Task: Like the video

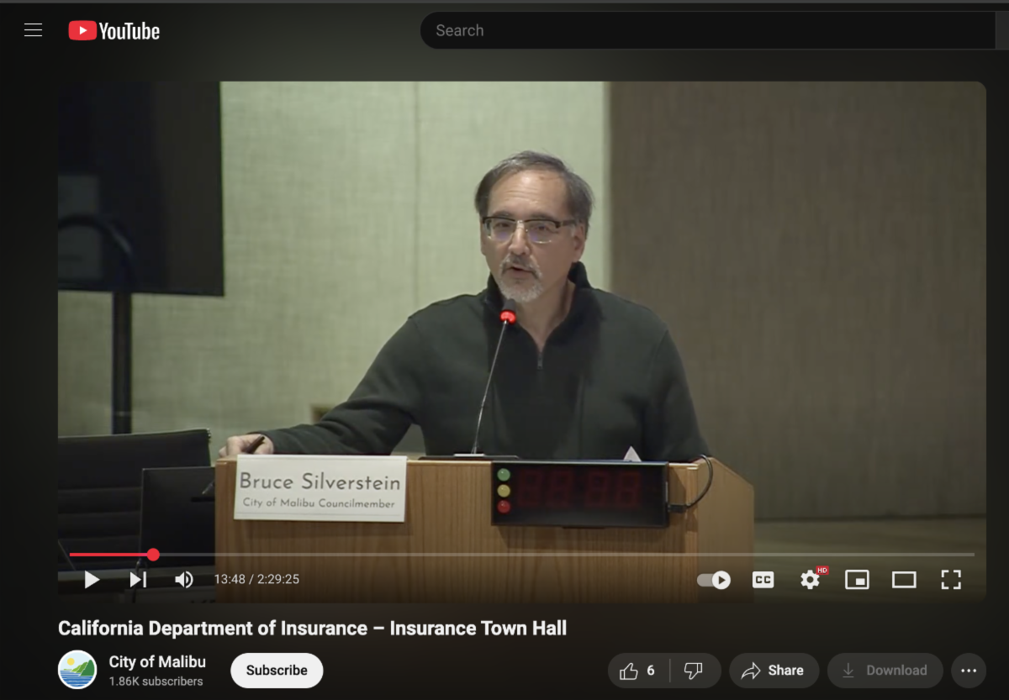Action: [638, 671]
